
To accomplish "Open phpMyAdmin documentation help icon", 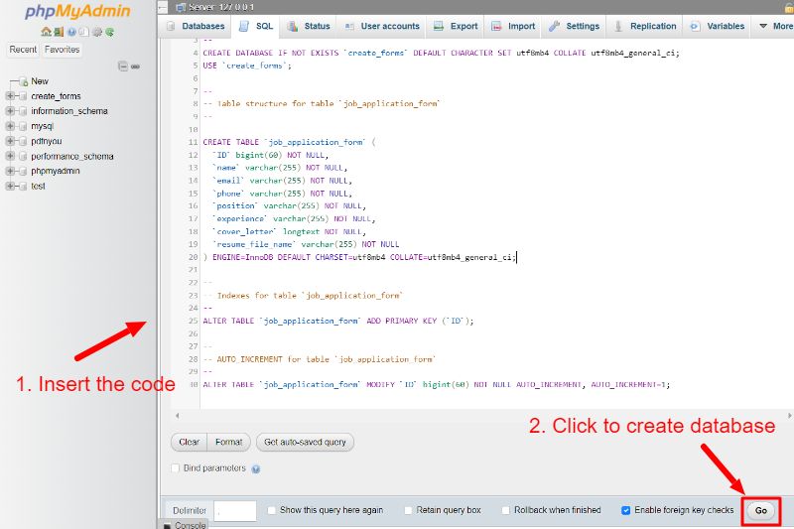I will click(71, 32).
